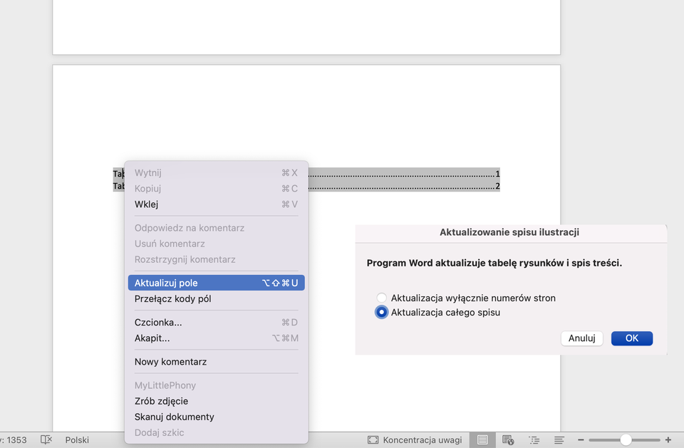The image size is (684, 448).
Task: Open outline view from status bar
Action: pyautogui.click(x=534, y=440)
